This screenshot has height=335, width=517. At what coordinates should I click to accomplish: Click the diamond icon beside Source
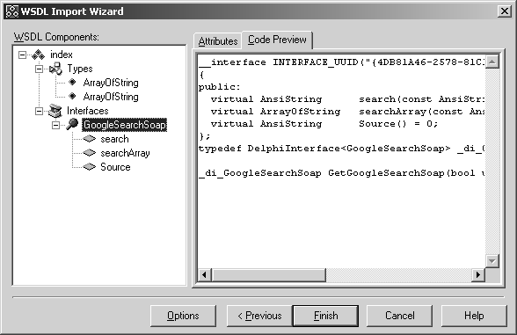click(89, 167)
